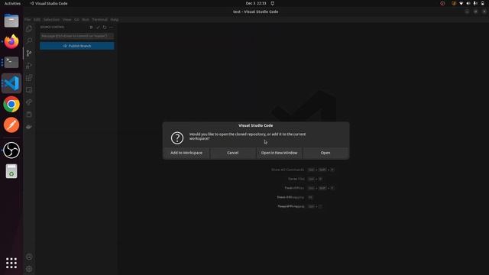
Task: Click the question mark icon in the dialog
Action: point(177,137)
